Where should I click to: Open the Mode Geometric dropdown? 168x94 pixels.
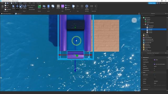(33, 5)
